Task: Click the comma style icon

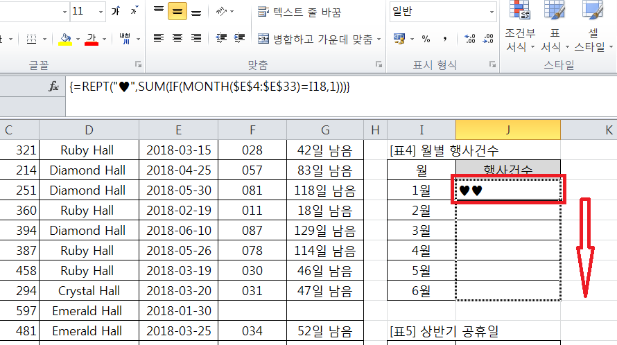Action: tap(443, 39)
